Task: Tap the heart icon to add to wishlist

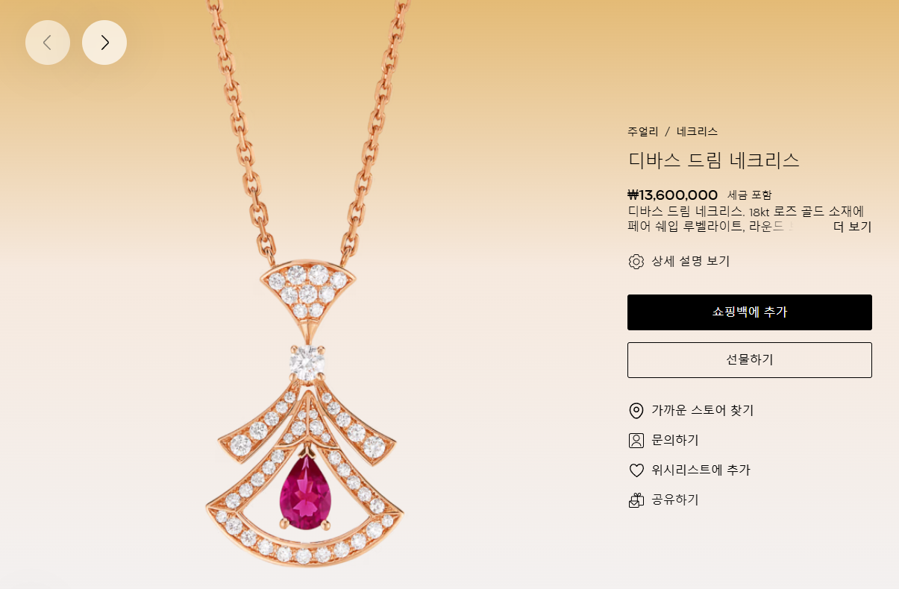Action: pyautogui.click(x=636, y=470)
